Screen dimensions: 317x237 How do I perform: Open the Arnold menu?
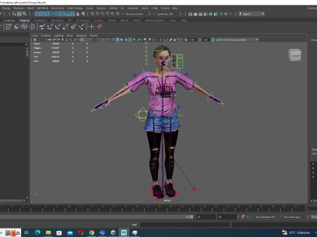point(165,8)
